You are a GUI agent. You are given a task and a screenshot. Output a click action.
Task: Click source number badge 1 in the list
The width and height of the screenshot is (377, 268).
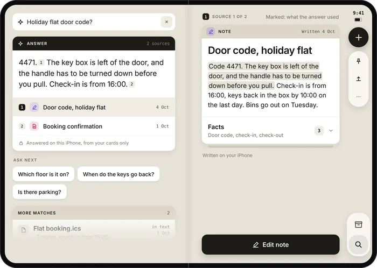[22, 107]
